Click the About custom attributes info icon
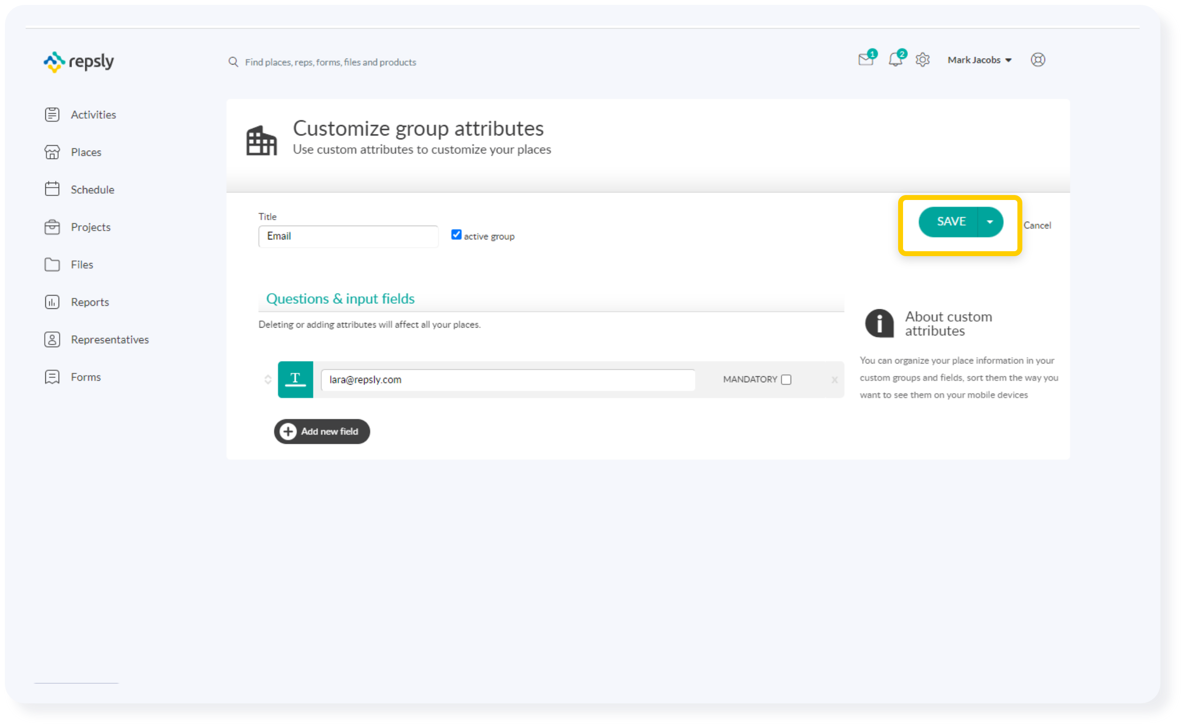 pyautogui.click(x=879, y=323)
